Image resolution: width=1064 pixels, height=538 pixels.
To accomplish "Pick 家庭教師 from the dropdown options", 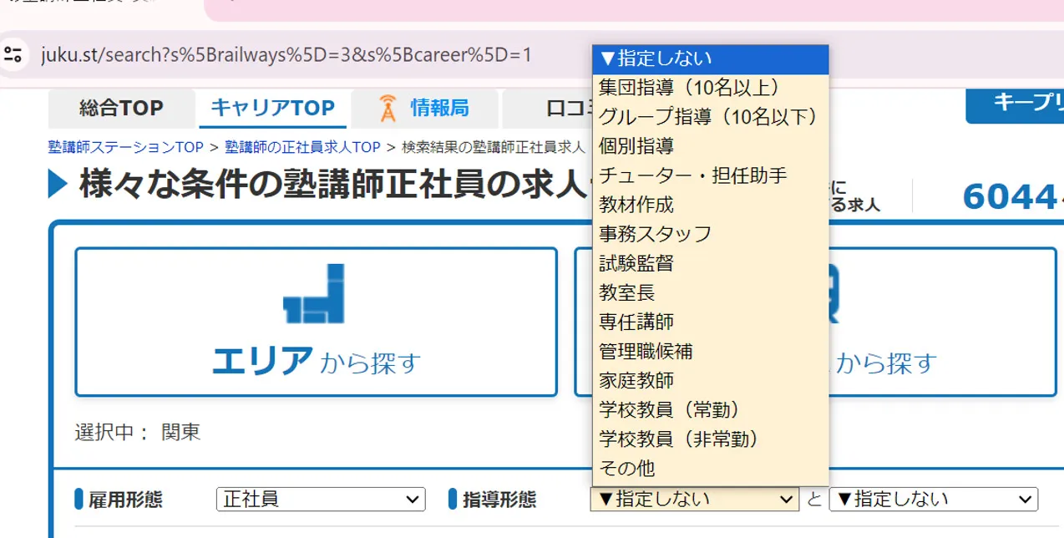I will tap(636, 380).
